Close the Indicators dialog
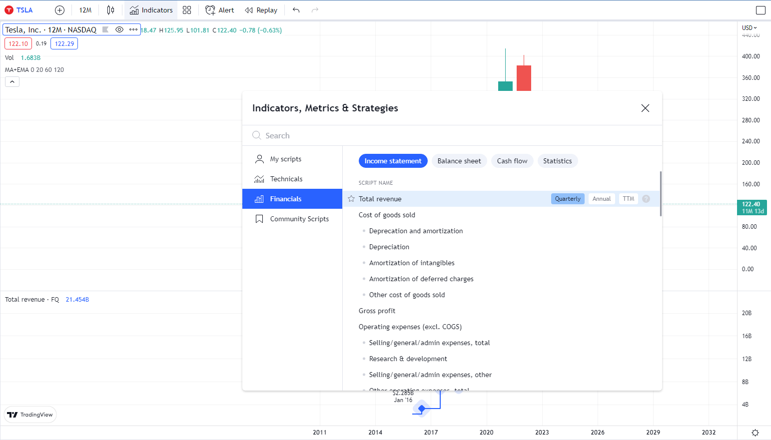Image resolution: width=771 pixels, height=440 pixels. (645, 108)
